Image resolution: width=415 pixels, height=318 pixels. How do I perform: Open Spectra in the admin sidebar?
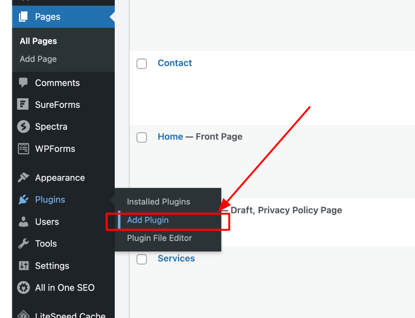pyautogui.click(x=64, y=127)
